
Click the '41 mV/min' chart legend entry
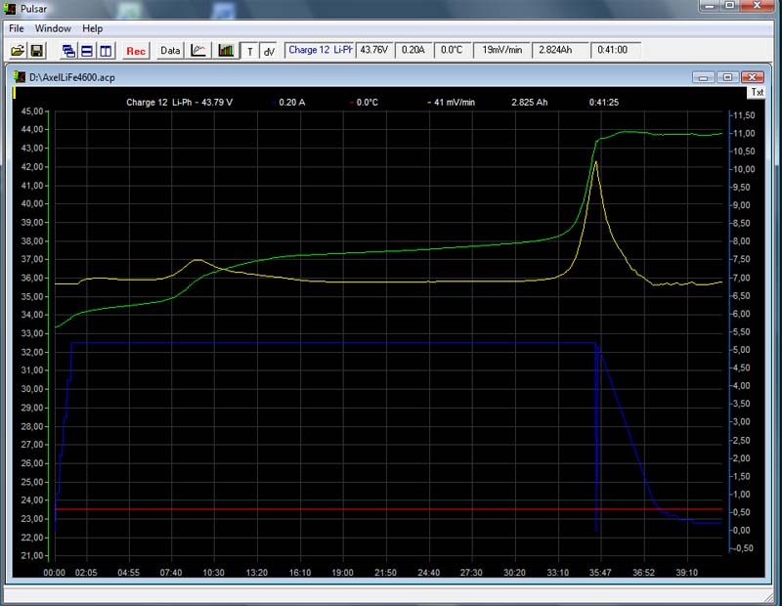(x=452, y=103)
